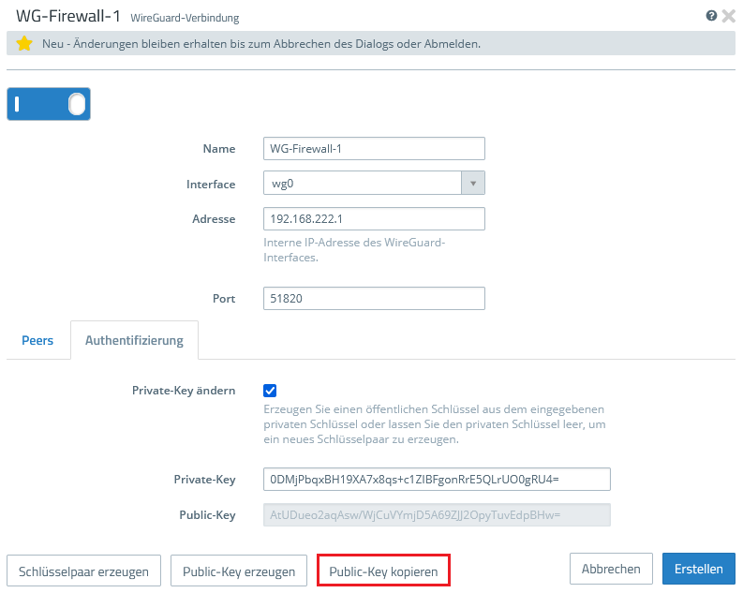Cancel the dialog with Abbrechen

(611, 569)
